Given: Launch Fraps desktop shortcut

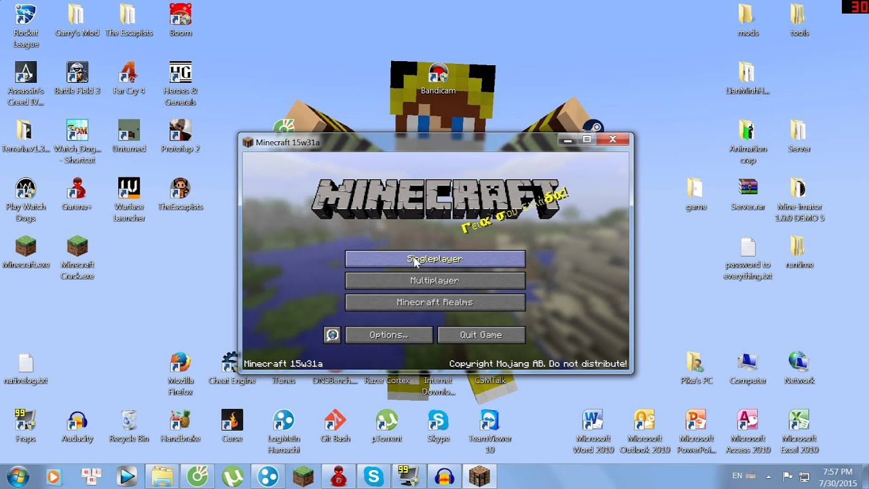Looking at the screenshot, I should click(x=26, y=426).
